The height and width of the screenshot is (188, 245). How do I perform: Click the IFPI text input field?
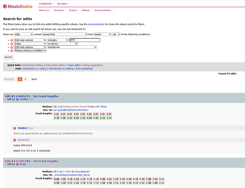[85, 40]
